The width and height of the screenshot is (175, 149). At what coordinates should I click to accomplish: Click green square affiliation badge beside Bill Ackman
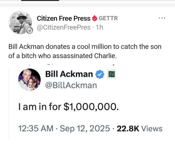coord(112,74)
